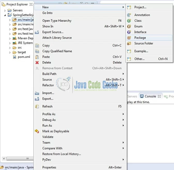
Task: Expand the target folder arrow
Action: click(10, 52)
